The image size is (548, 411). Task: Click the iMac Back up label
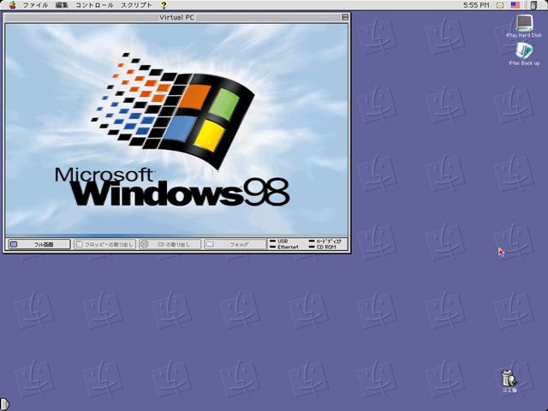click(x=524, y=63)
